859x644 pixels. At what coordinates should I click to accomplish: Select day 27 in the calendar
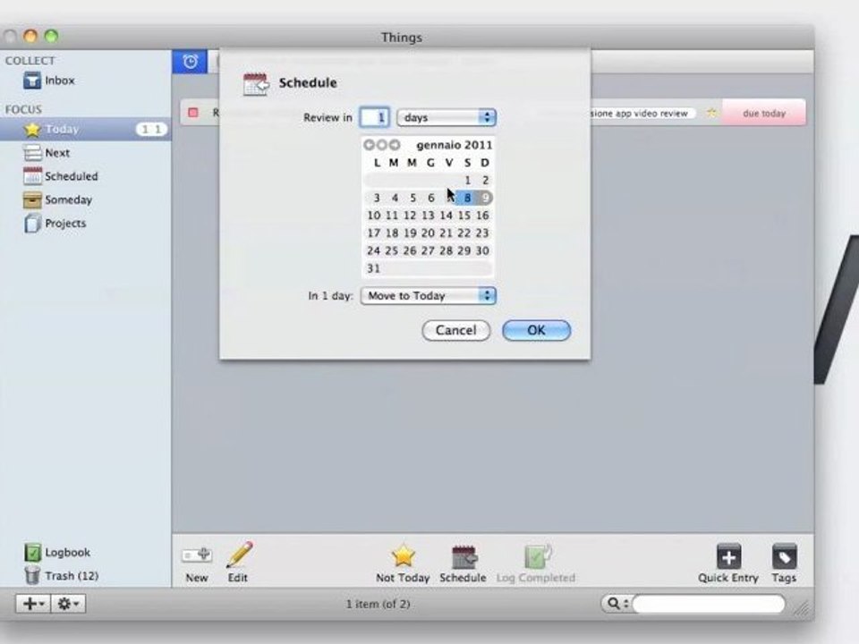pos(428,250)
